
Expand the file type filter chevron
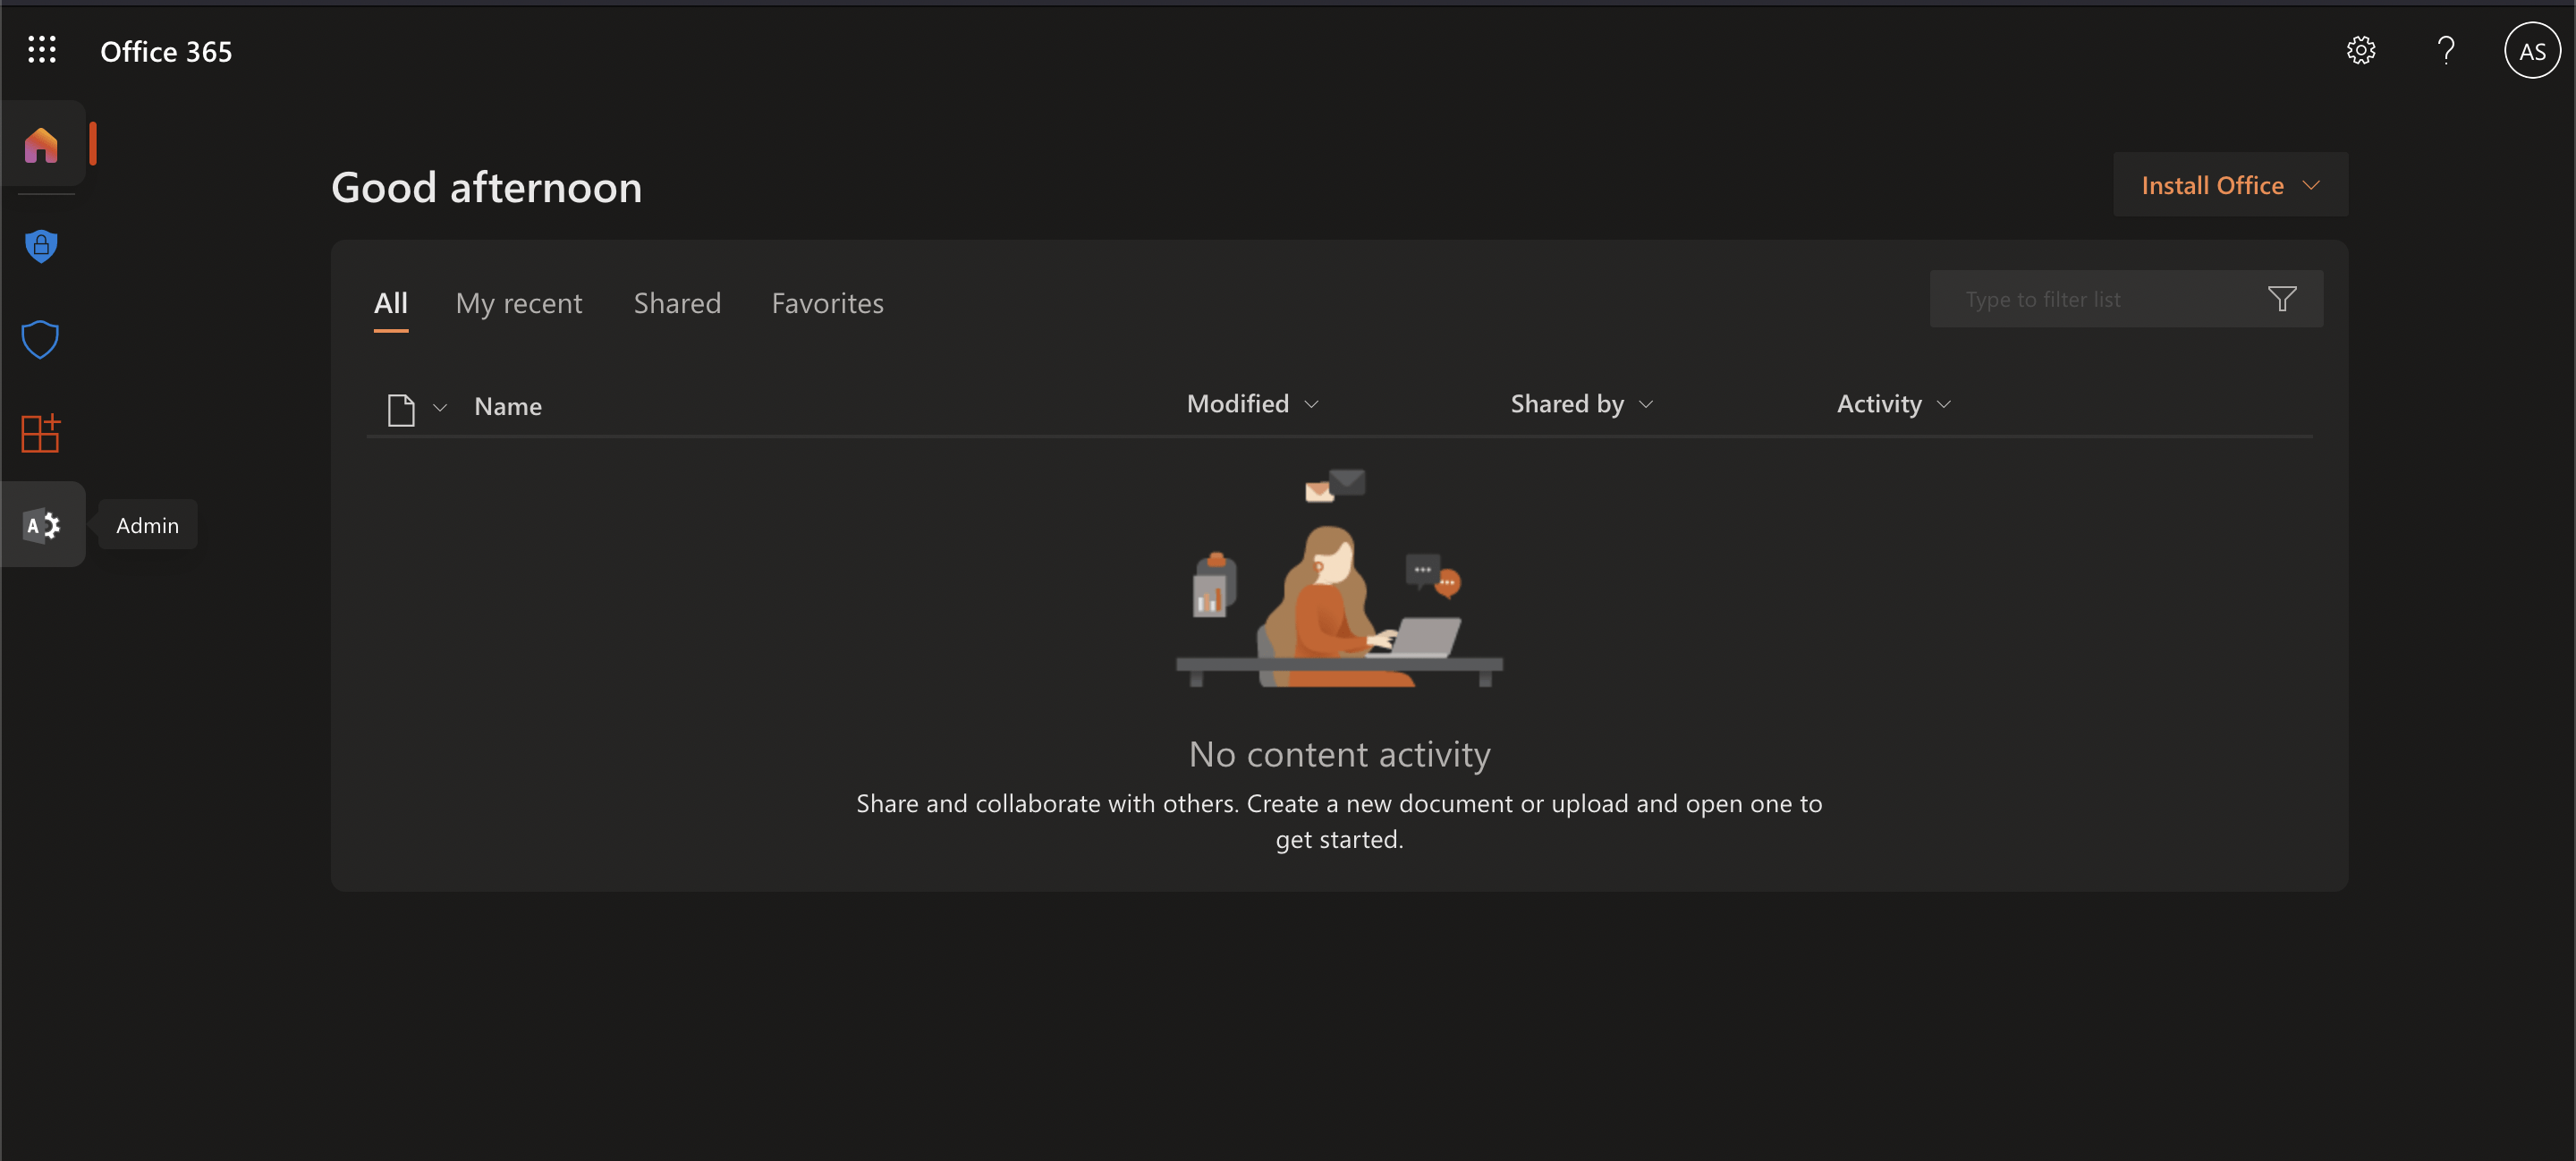click(440, 408)
